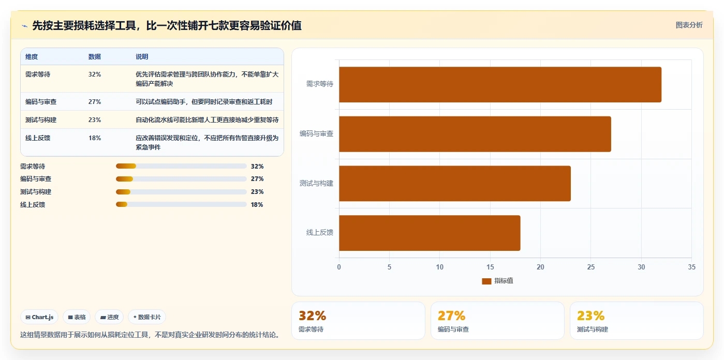Screen dimensions: 724x360
Task: Open the 23% 测试与构建 data card
Action: (637, 321)
